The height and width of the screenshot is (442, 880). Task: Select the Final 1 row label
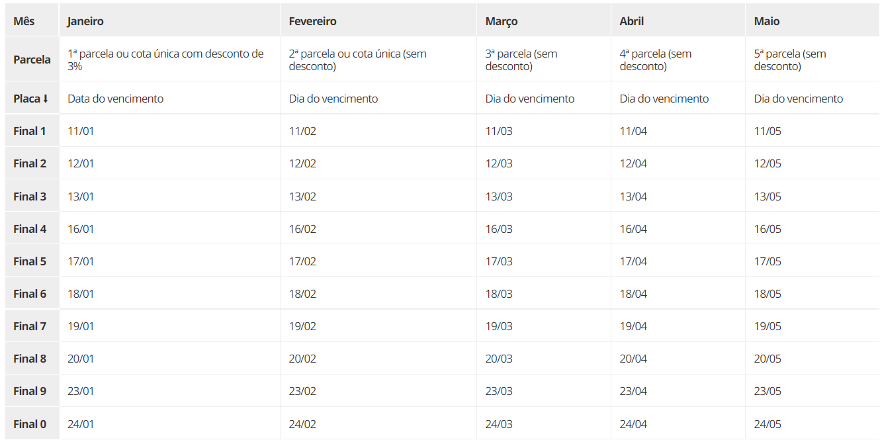(x=30, y=131)
